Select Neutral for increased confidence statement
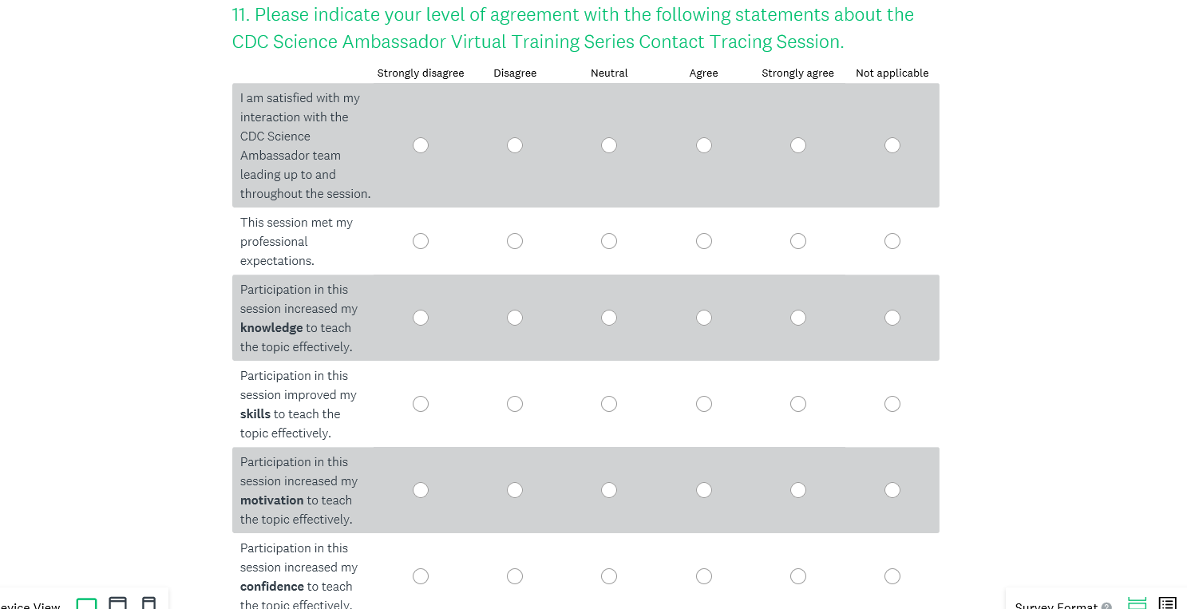This screenshot has width=1187, height=609. (609, 576)
